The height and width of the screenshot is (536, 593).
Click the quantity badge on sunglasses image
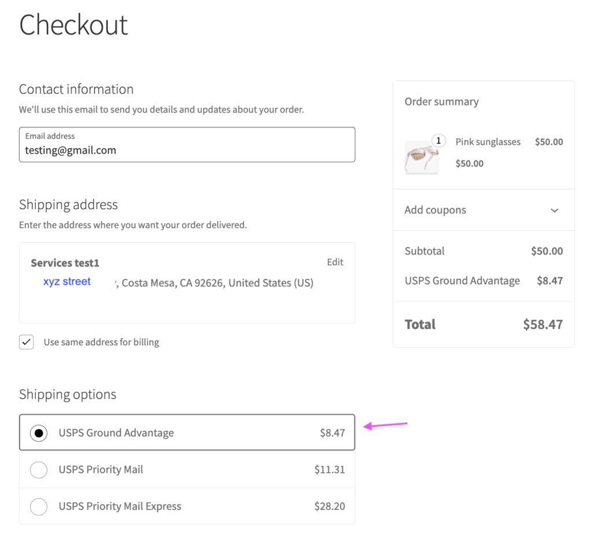coord(438,141)
